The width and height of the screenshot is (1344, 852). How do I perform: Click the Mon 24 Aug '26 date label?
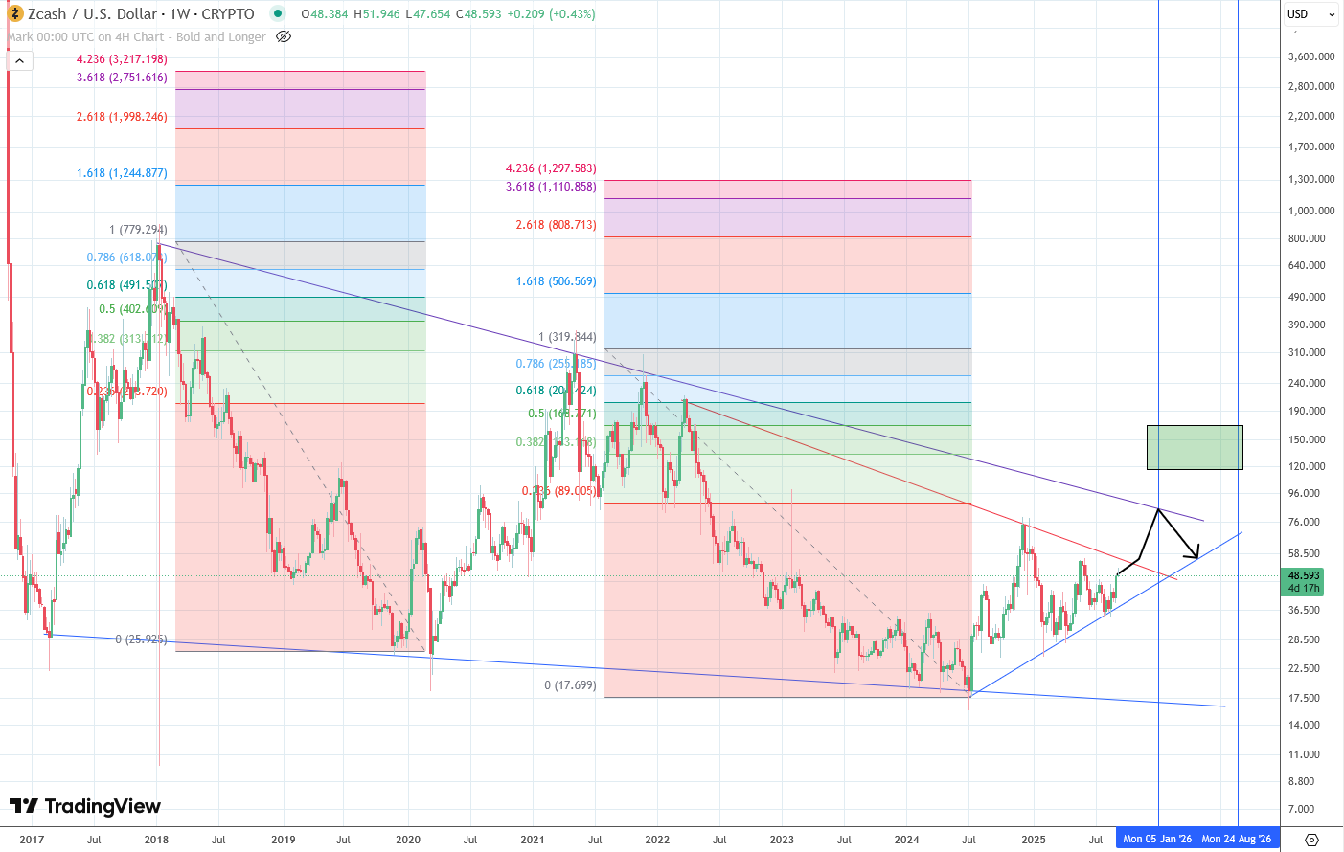click(1237, 840)
